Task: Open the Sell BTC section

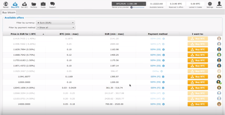Action: (x=24, y=5)
